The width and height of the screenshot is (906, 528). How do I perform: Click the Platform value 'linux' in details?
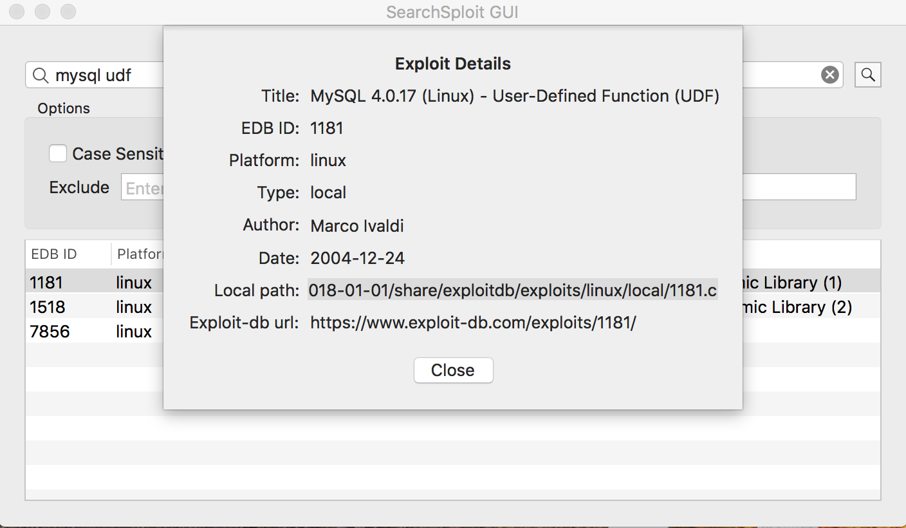click(x=328, y=160)
